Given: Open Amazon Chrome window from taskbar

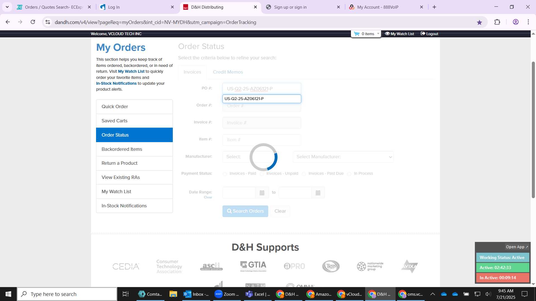Looking at the screenshot, I should 319,294.
